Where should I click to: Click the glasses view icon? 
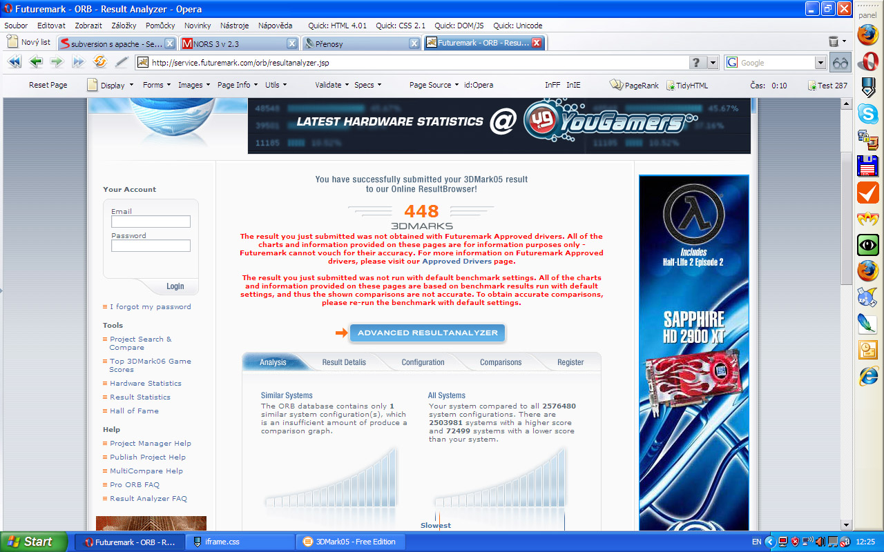840,63
